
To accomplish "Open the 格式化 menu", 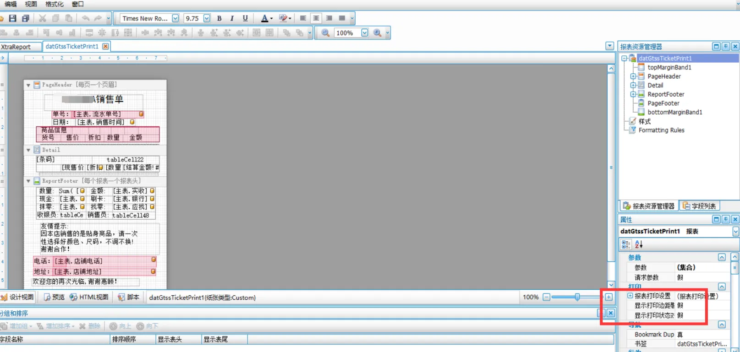I will click(55, 4).
